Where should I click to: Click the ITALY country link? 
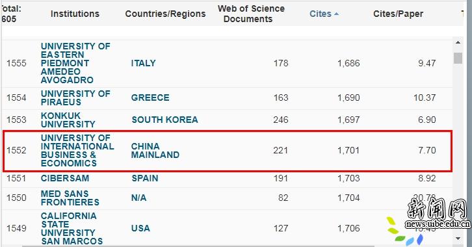(143, 63)
